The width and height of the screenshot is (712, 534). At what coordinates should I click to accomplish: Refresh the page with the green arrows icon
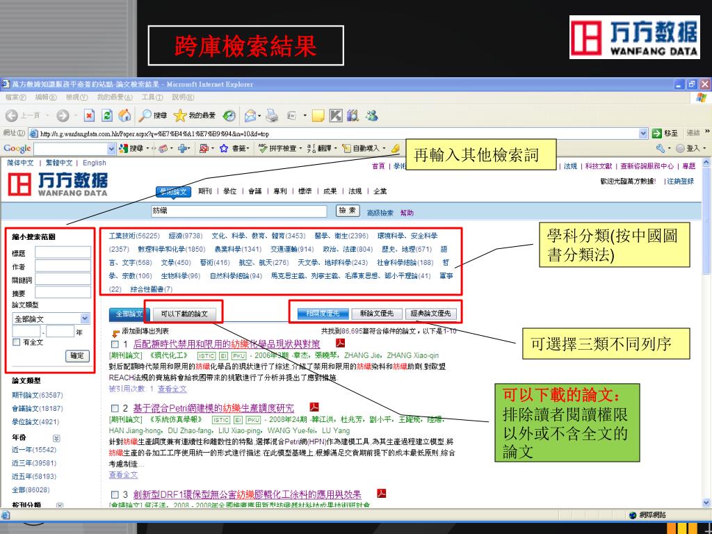106,116
